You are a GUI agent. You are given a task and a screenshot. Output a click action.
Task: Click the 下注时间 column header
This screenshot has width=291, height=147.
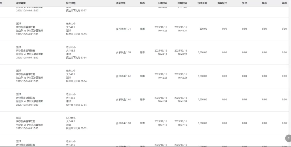162,3
